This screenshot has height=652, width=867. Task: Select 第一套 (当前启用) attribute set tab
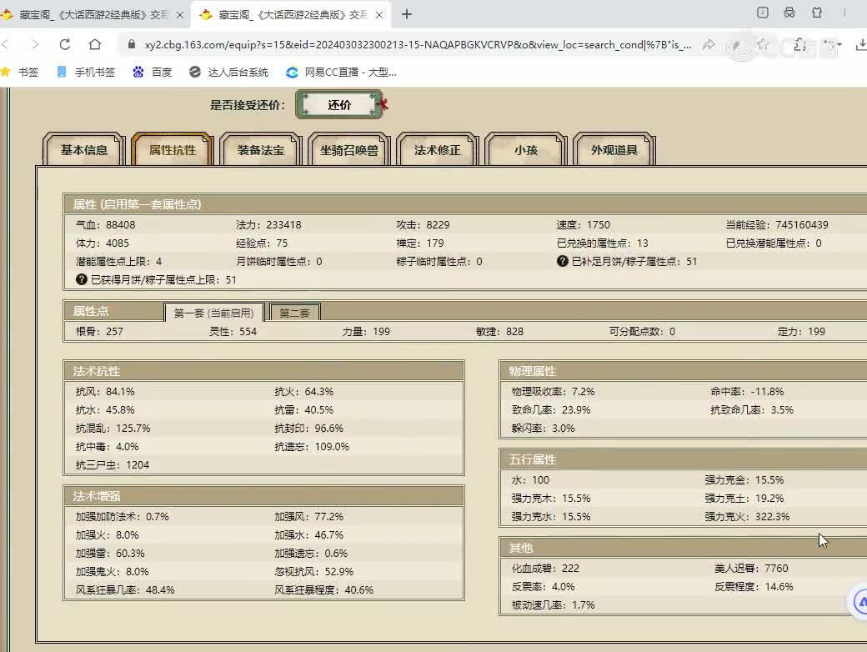pos(214,313)
